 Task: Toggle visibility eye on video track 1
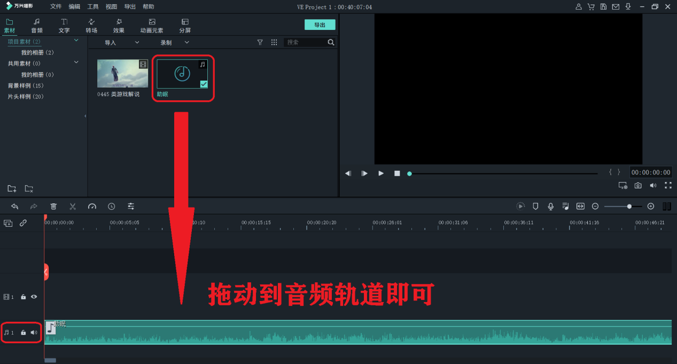(x=34, y=297)
